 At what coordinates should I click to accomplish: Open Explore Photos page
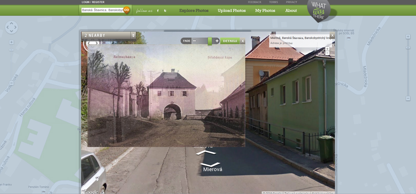(194, 10)
